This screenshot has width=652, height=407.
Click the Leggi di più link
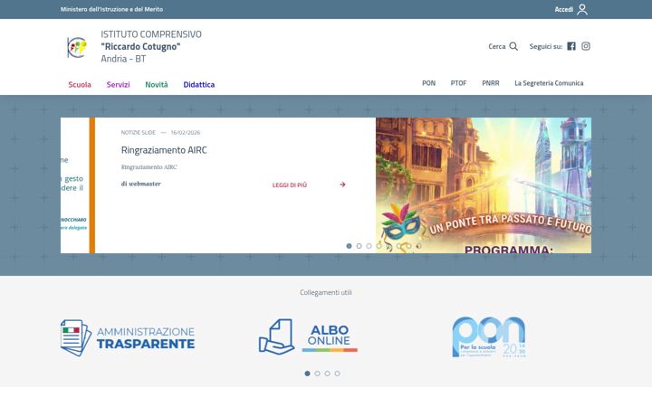(x=290, y=185)
